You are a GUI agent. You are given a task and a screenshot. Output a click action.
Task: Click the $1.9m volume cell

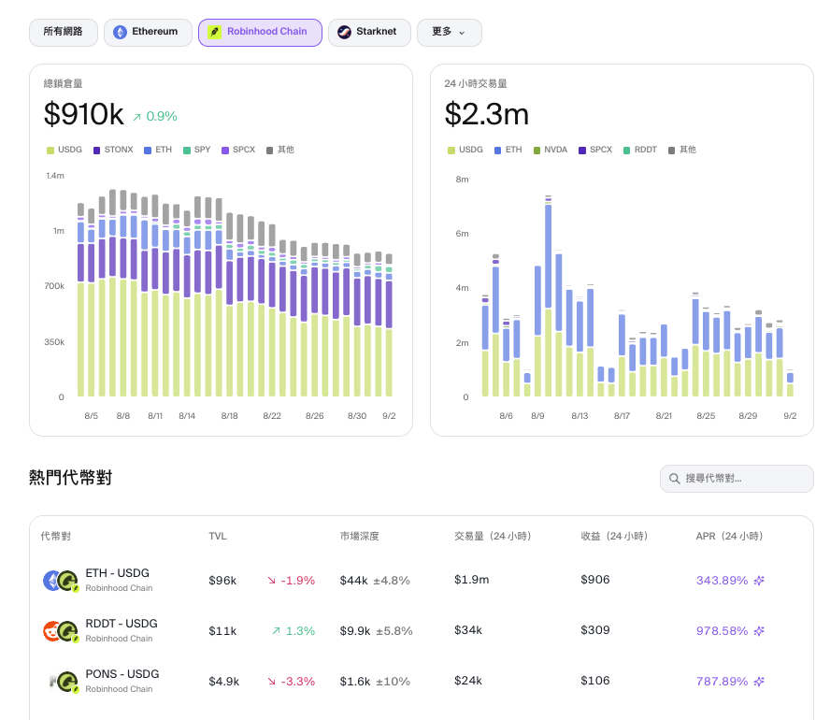(472, 580)
